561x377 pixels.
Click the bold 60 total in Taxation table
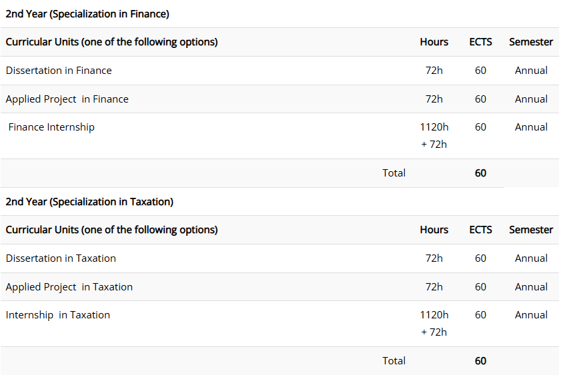(x=480, y=361)
